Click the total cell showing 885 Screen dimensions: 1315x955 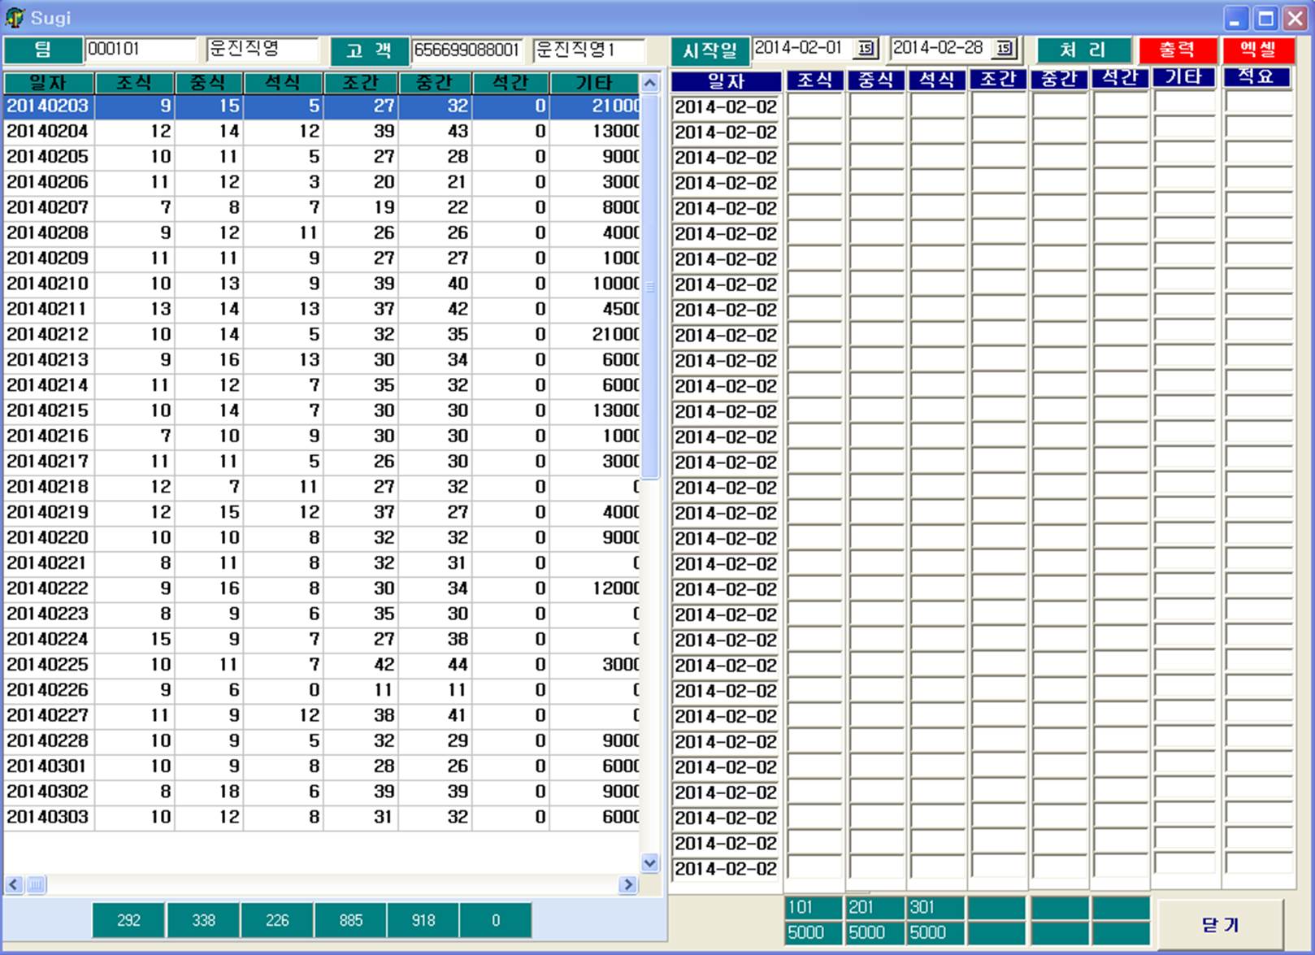tap(350, 920)
